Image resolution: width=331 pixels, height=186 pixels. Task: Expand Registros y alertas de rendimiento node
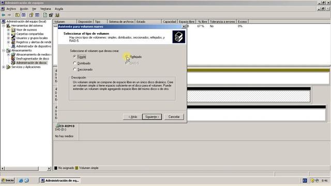click(8, 42)
